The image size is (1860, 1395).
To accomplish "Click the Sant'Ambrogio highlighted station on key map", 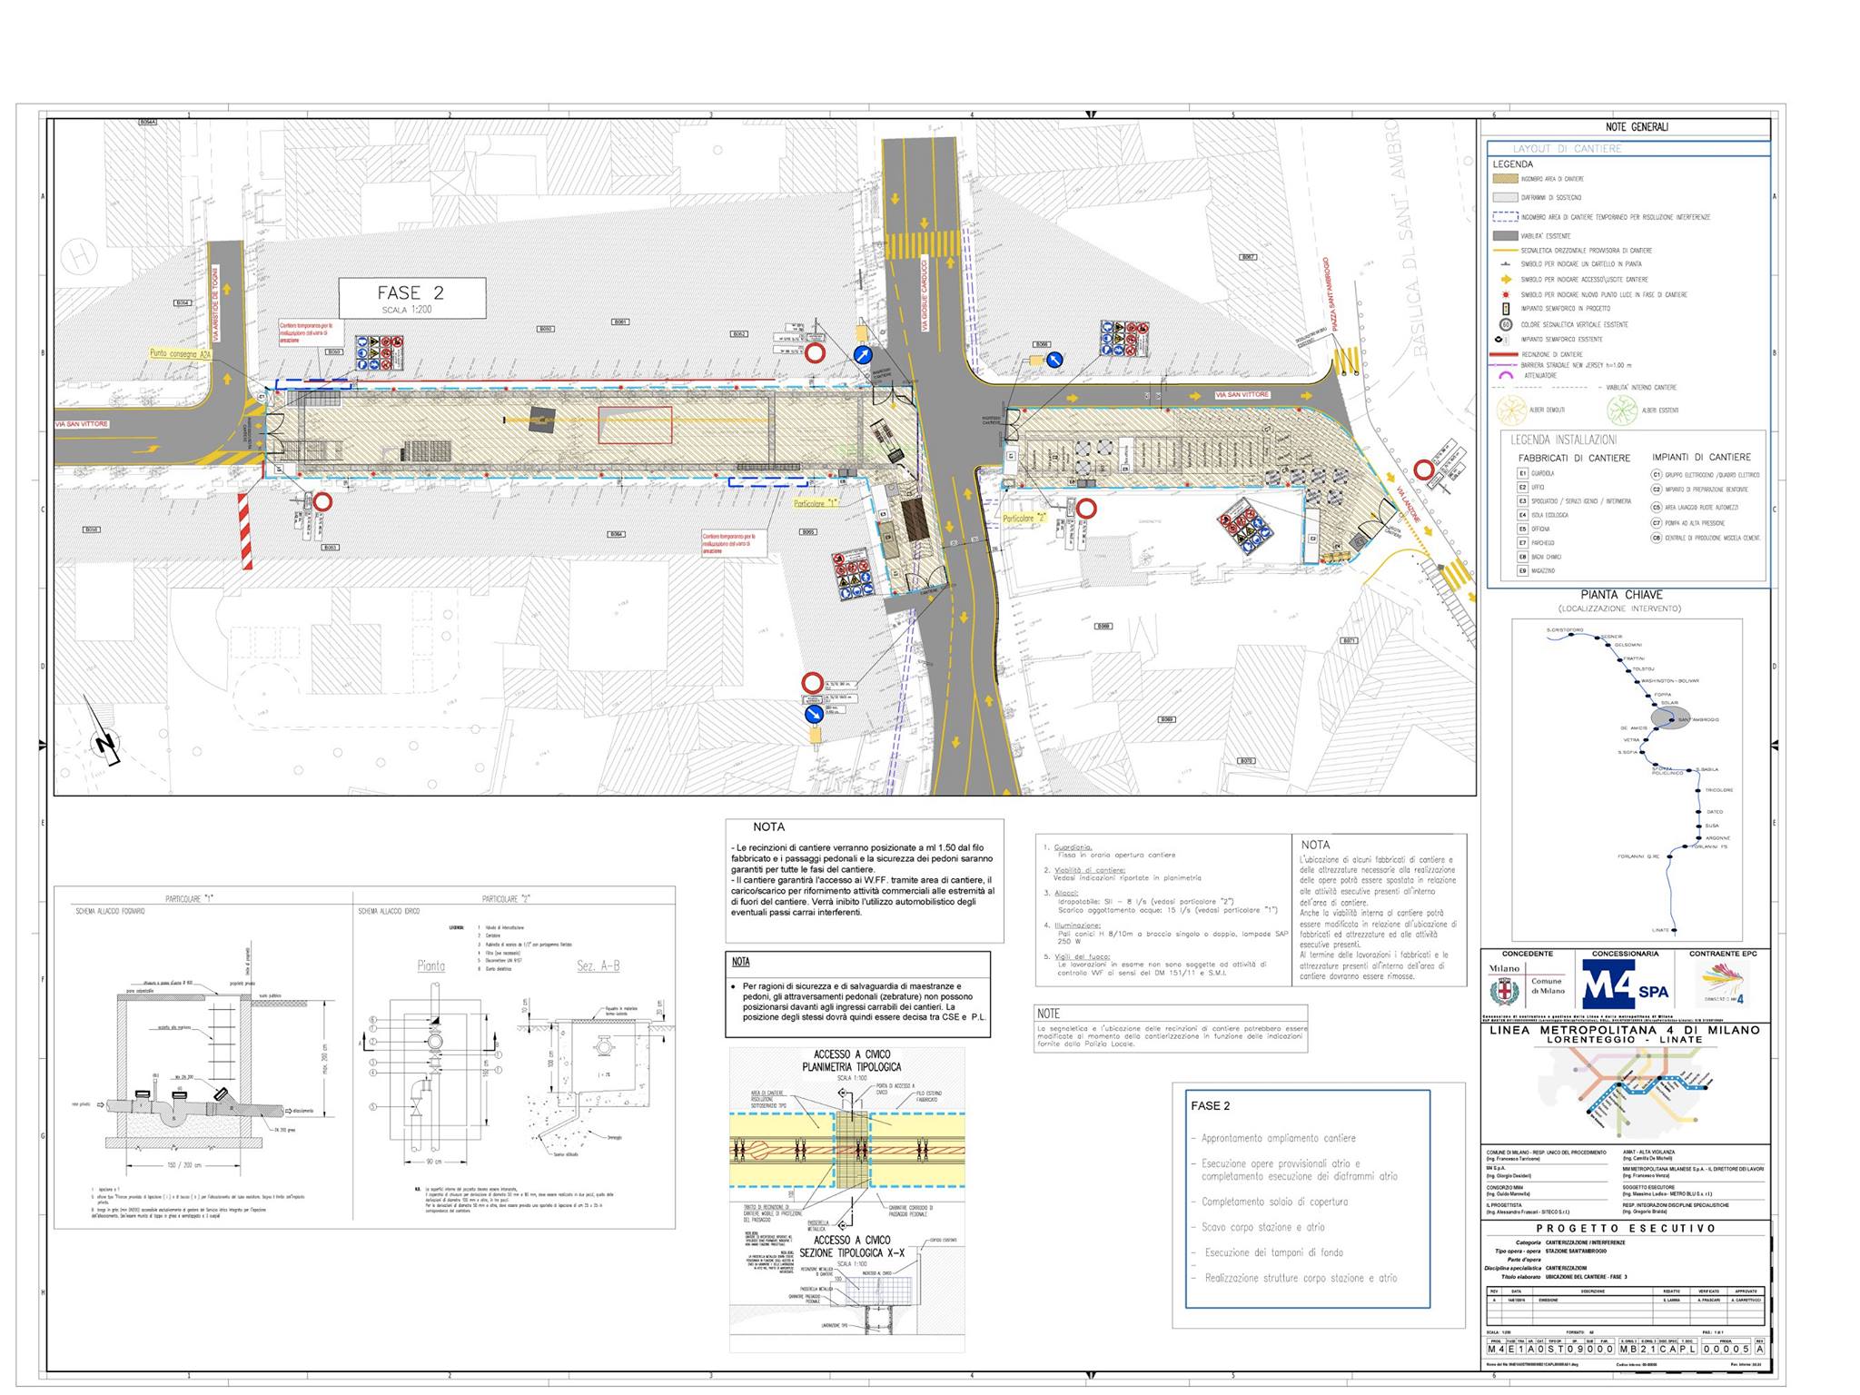I will pyautogui.click(x=1672, y=718).
